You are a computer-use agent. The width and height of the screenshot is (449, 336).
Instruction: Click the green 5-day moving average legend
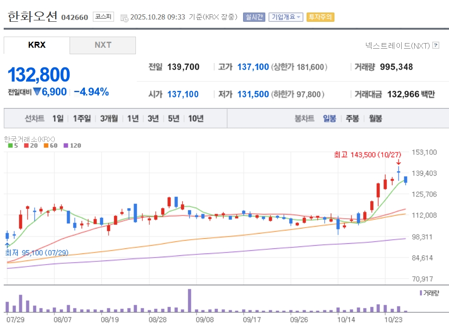(x=13, y=146)
